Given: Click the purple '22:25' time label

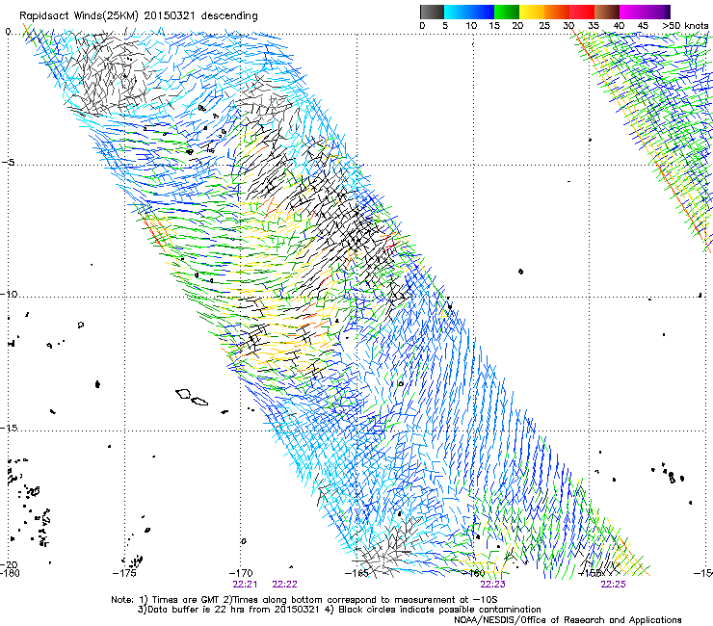Looking at the screenshot, I should pyautogui.click(x=613, y=585).
